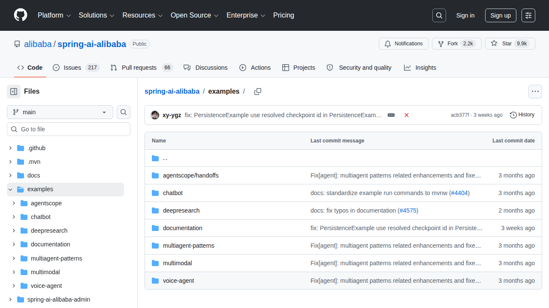Expand the documentation subfolder in tree
The width and height of the screenshot is (549, 308).
(14, 244)
